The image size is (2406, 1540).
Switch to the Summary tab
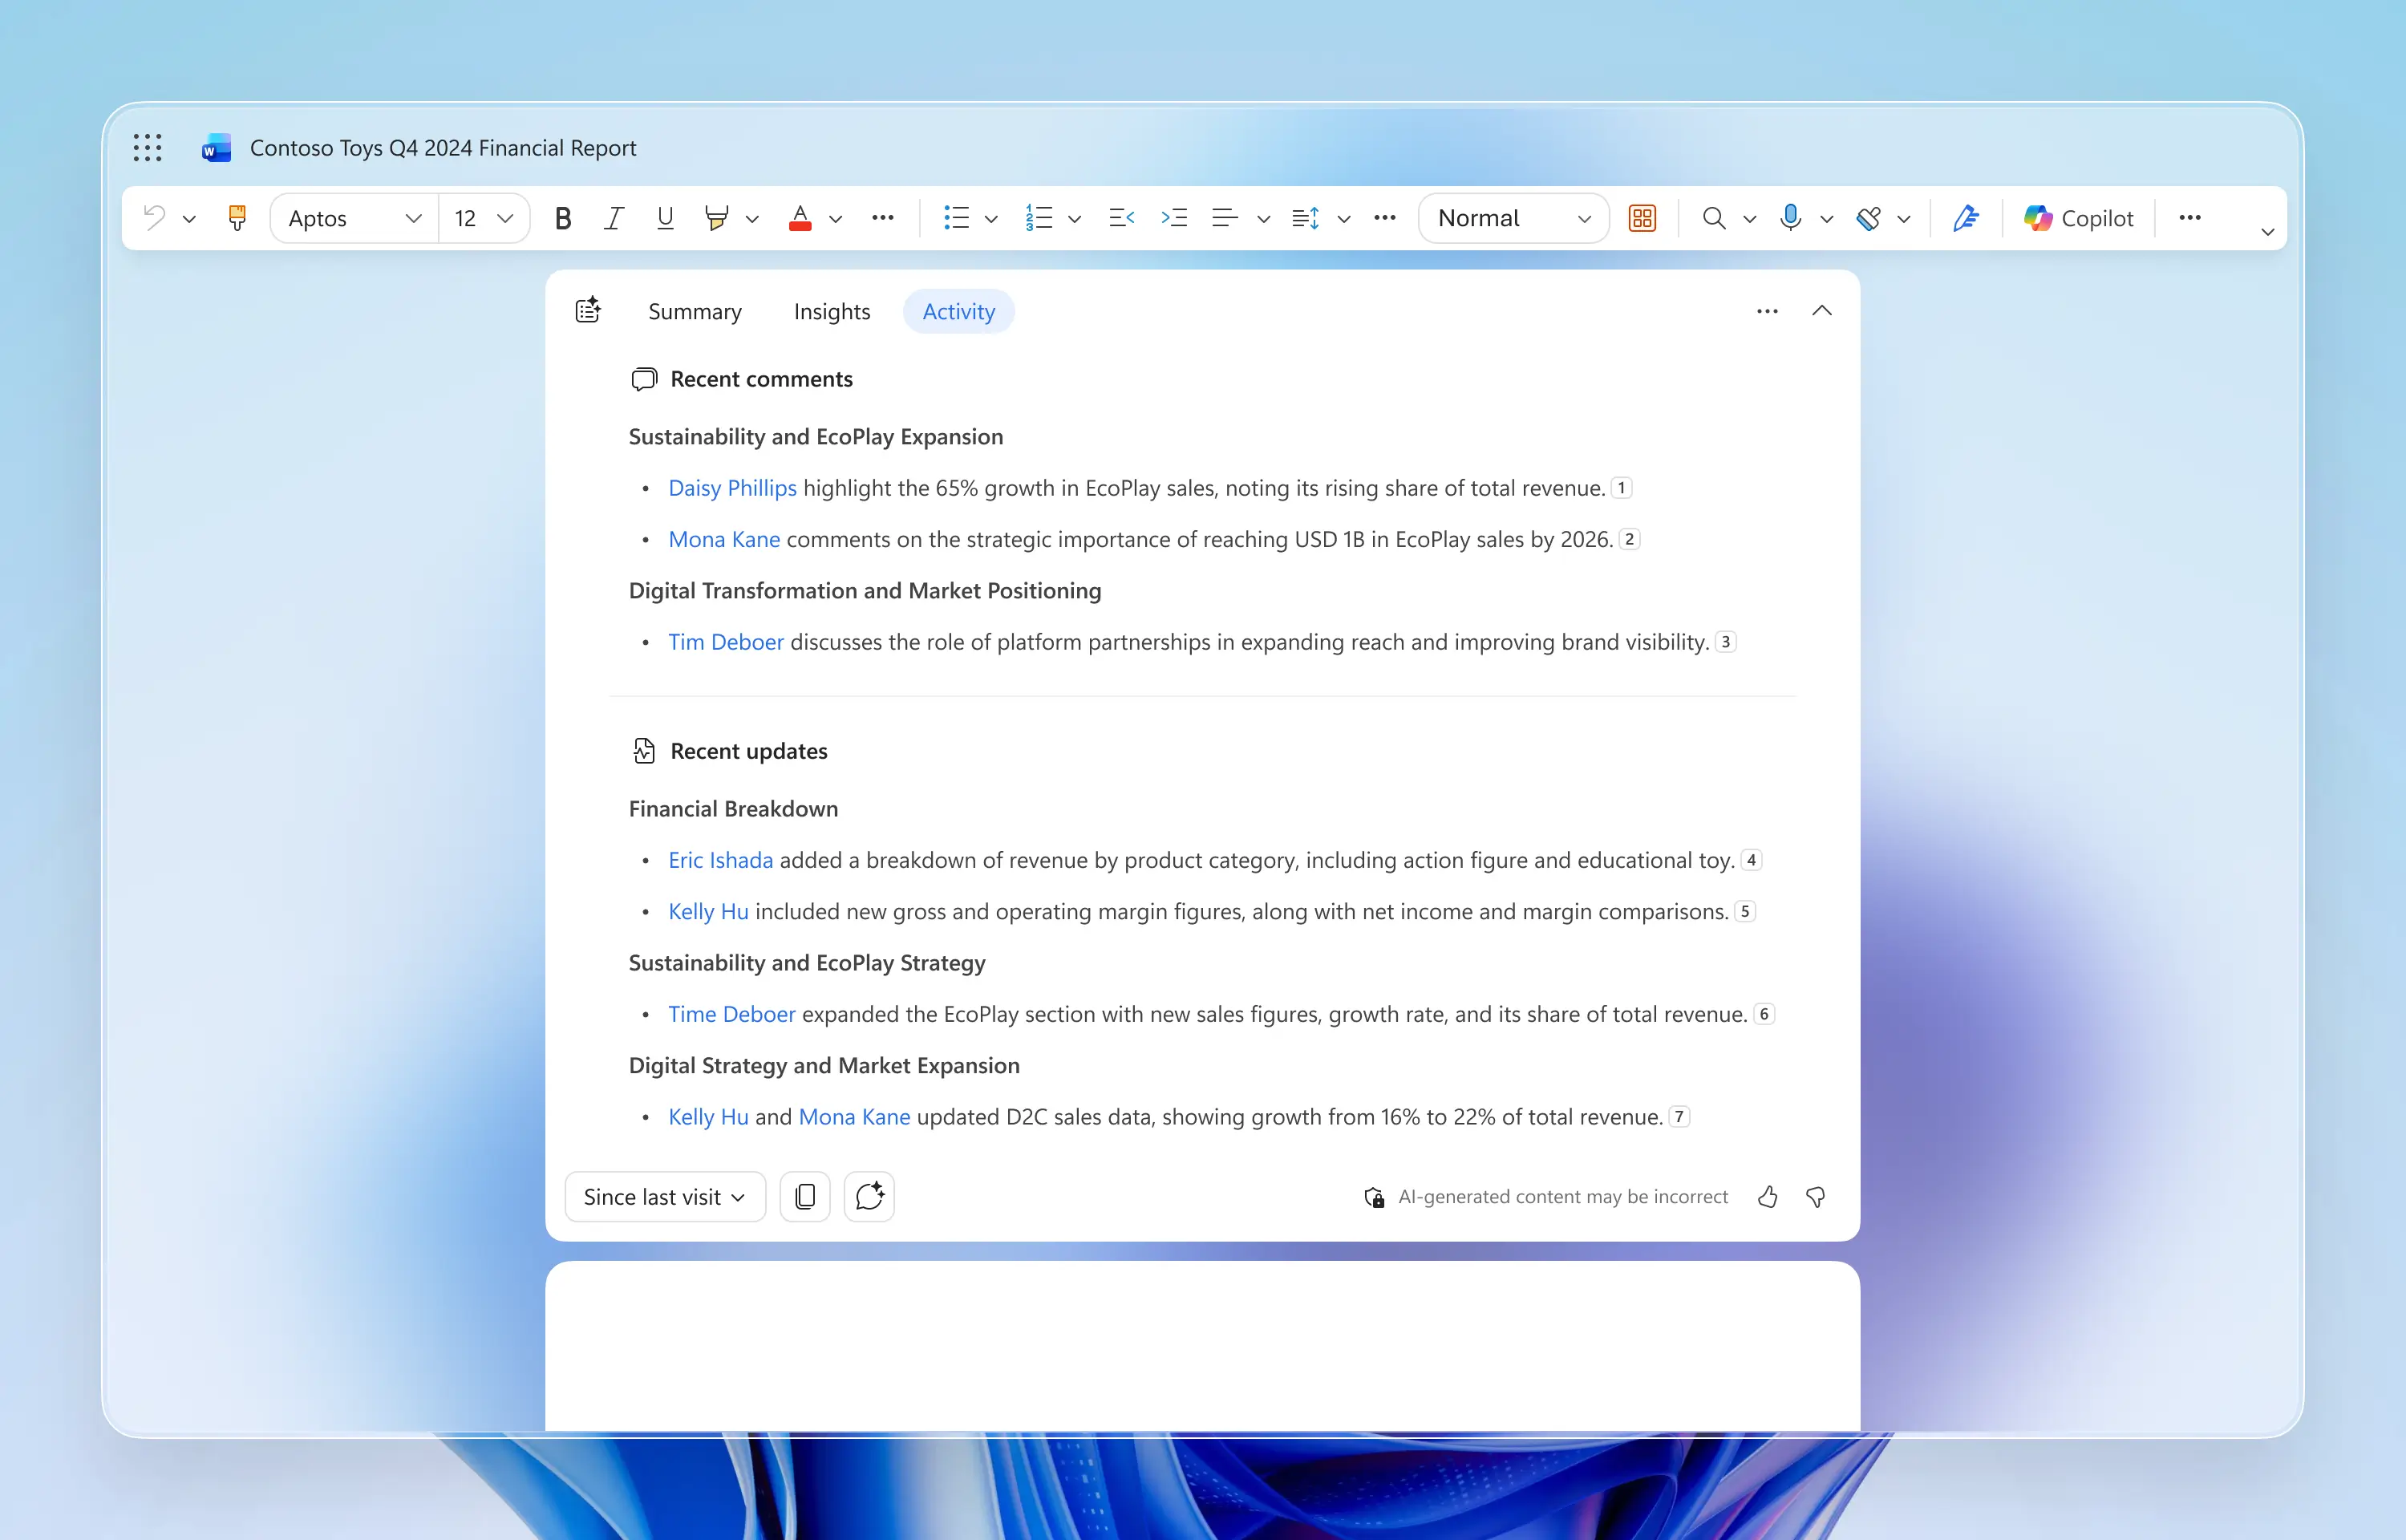(695, 312)
